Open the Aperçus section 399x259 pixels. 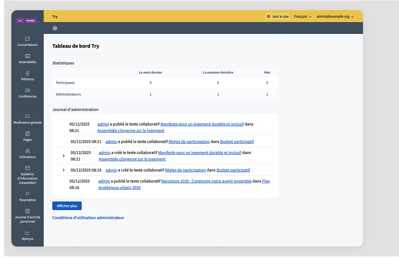tap(27, 236)
